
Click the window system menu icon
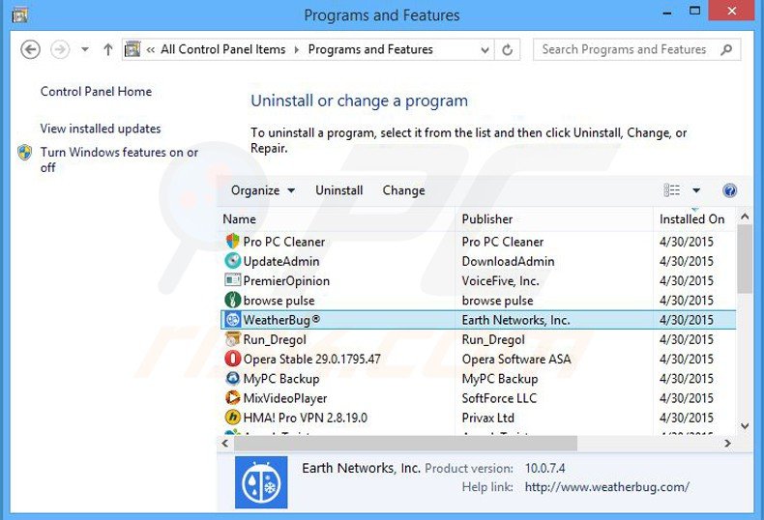point(19,14)
